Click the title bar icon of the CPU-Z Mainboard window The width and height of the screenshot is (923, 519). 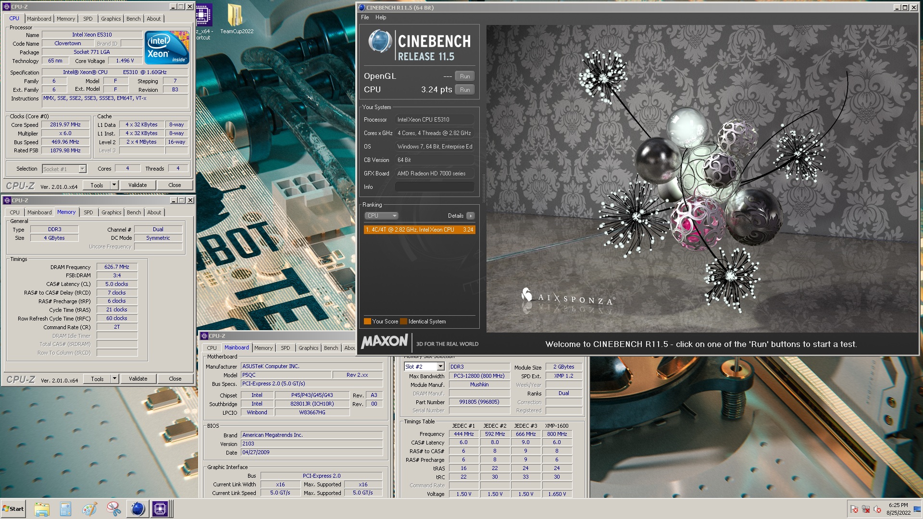tap(204, 336)
